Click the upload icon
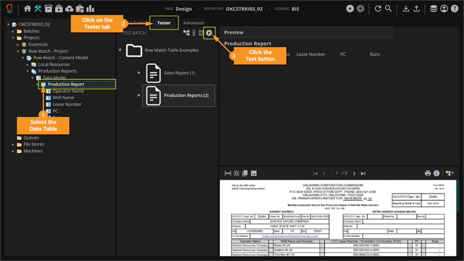Screen dimensions: 464x261 coord(417,9)
